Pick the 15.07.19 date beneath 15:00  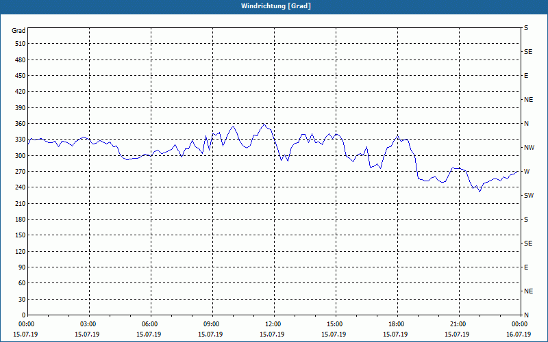[x=334, y=334]
